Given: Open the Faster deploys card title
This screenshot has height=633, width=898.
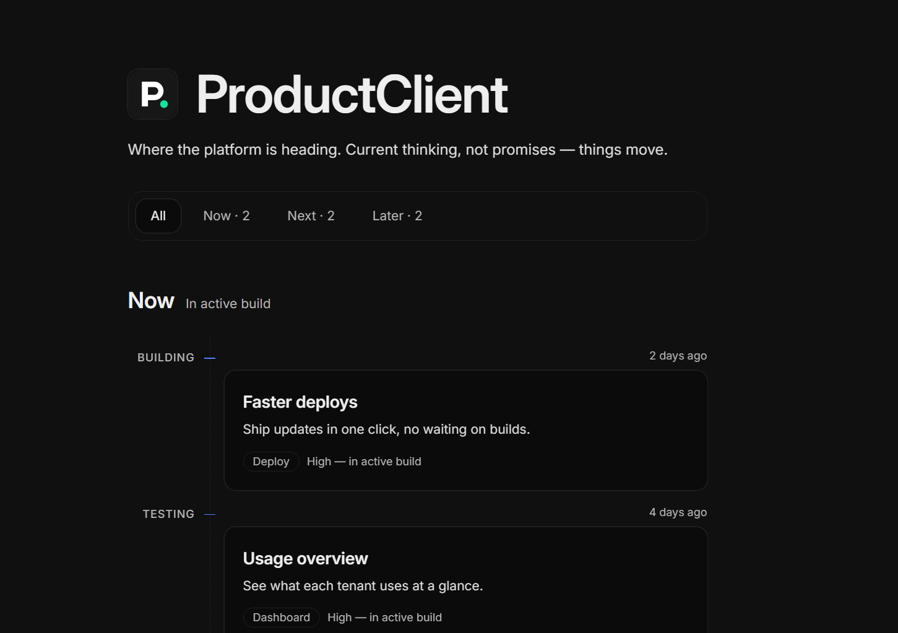Looking at the screenshot, I should [x=300, y=402].
